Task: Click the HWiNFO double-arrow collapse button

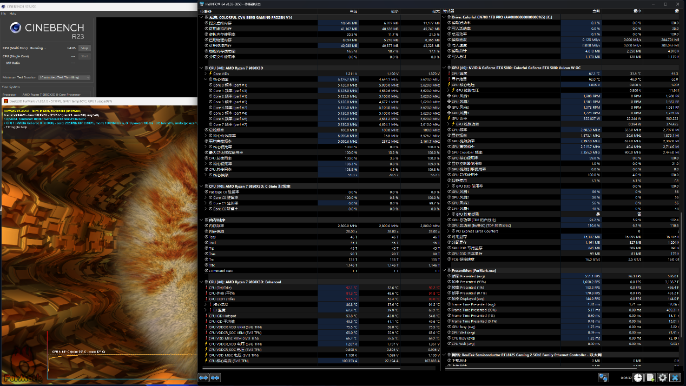Action: [215, 377]
